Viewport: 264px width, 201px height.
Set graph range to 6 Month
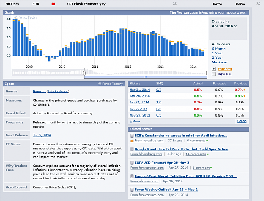click(218, 49)
